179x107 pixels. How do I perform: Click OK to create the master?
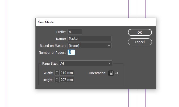coord(140,32)
